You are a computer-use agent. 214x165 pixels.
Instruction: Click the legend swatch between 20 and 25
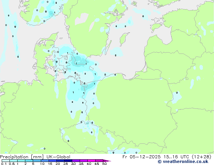[60, 161]
